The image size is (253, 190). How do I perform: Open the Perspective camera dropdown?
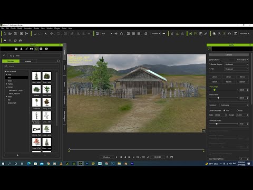point(242,60)
